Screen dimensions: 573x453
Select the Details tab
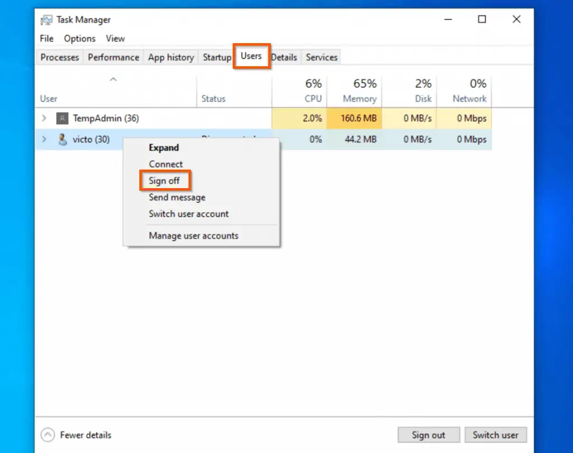(x=284, y=57)
